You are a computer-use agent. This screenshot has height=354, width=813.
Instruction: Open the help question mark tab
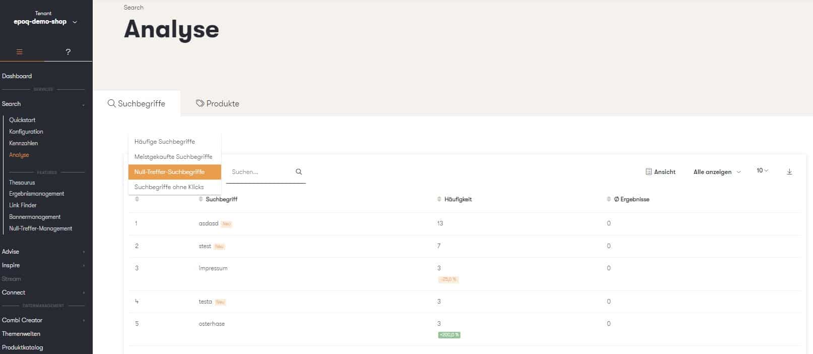(68, 52)
